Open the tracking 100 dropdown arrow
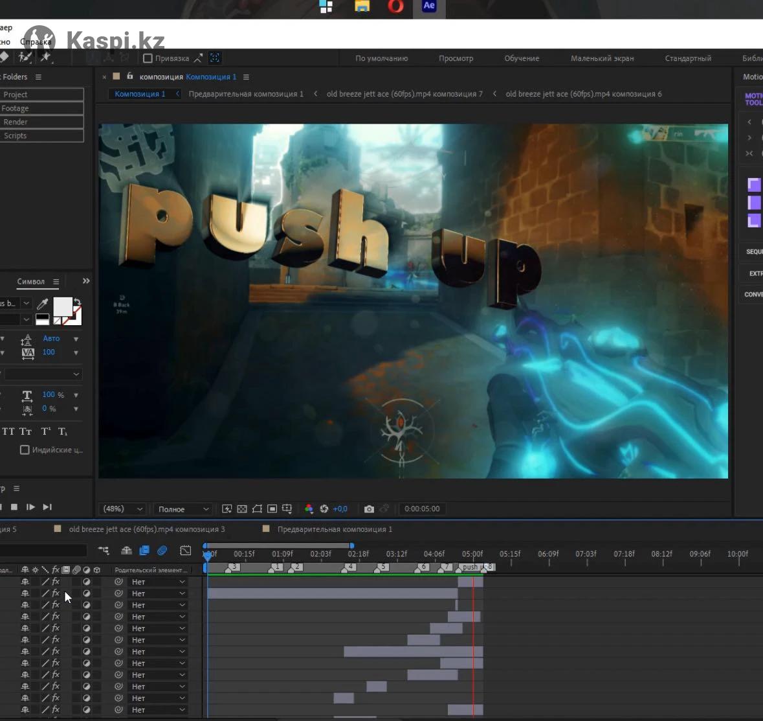 pyautogui.click(x=76, y=352)
